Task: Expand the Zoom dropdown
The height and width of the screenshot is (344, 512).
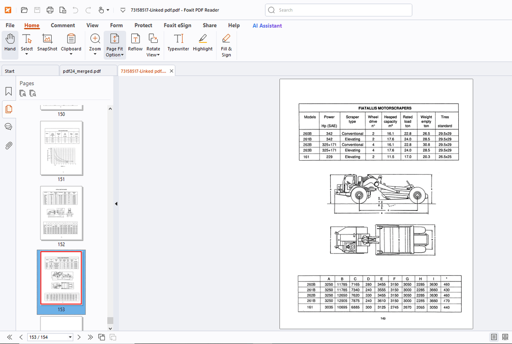Action: tap(95, 54)
